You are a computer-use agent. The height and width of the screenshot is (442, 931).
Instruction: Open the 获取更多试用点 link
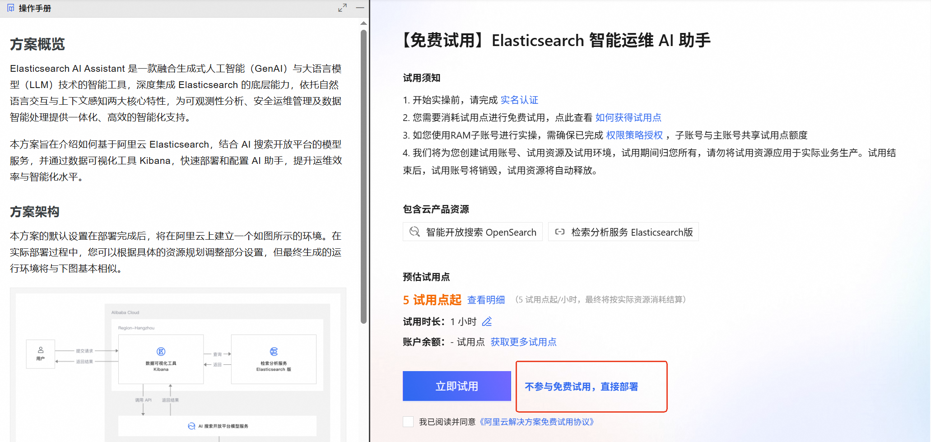(524, 342)
